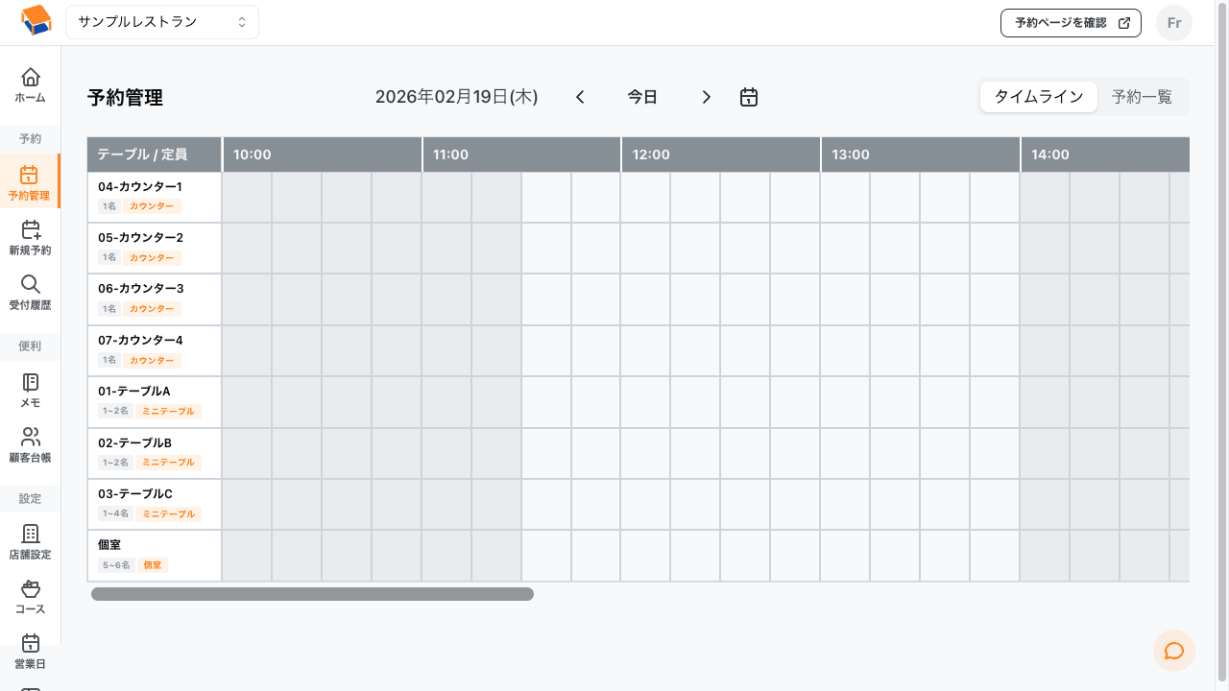This screenshot has width=1229, height=691.
Task: Go to next day with right chevron
Action: [x=707, y=97]
